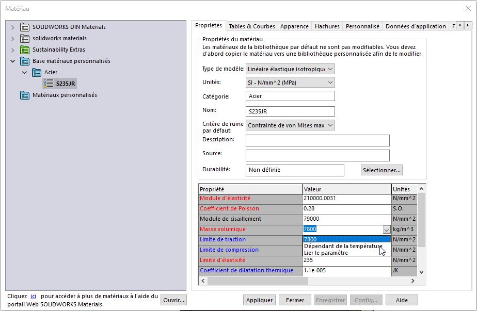The height and width of the screenshot is (311, 477).
Task: Click the Description input field
Action: click(317, 140)
